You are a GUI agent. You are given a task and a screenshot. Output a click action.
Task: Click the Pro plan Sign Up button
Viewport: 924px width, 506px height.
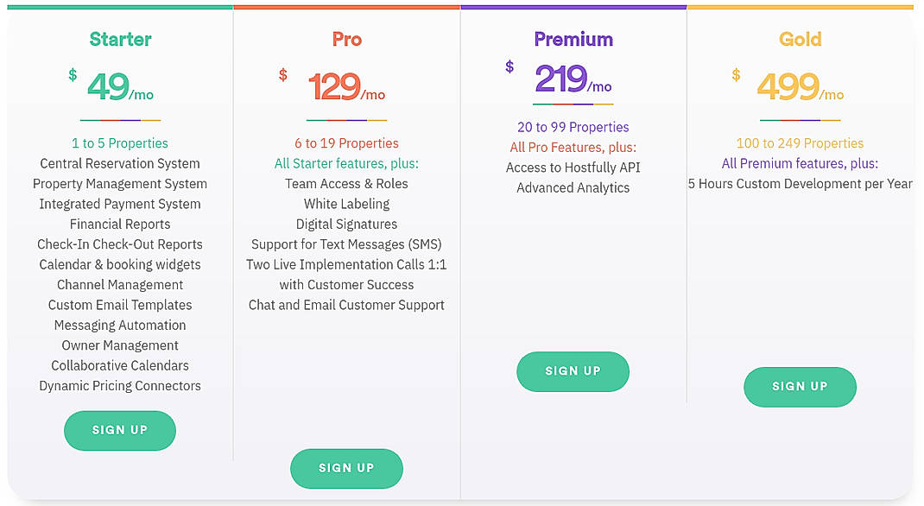[346, 468]
